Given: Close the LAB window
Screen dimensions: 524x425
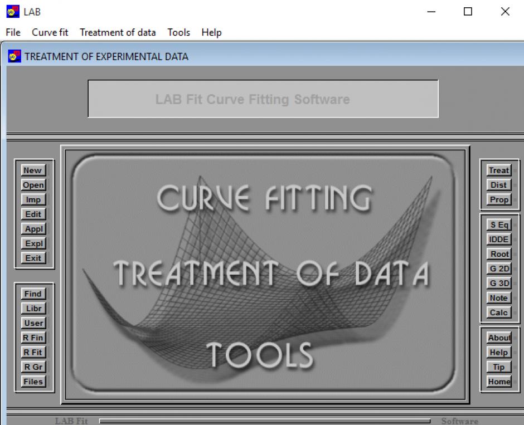Looking at the screenshot, I should pyautogui.click(x=505, y=12).
